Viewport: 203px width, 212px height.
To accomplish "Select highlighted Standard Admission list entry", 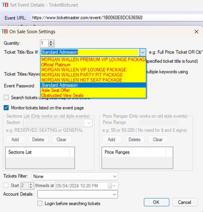I will pos(93,85).
